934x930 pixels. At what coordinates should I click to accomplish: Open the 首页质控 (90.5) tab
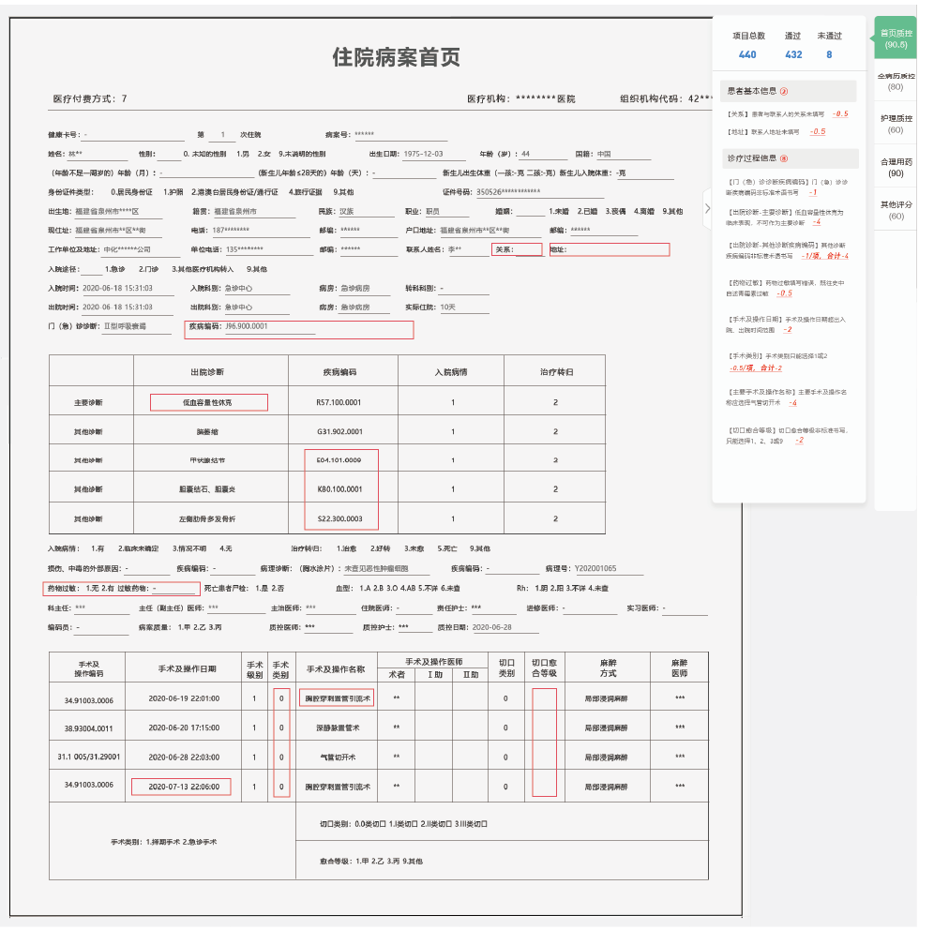pyautogui.click(x=896, y=38)
